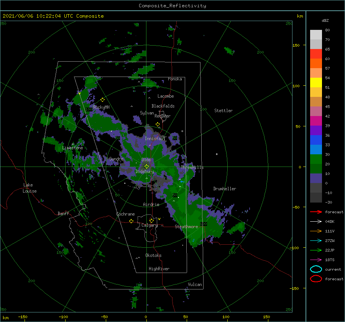Image resolution: width=345 pixels, height=322 pixels.
Task: Click the orange 111V arrow legend icon
Action: (316, 231)
